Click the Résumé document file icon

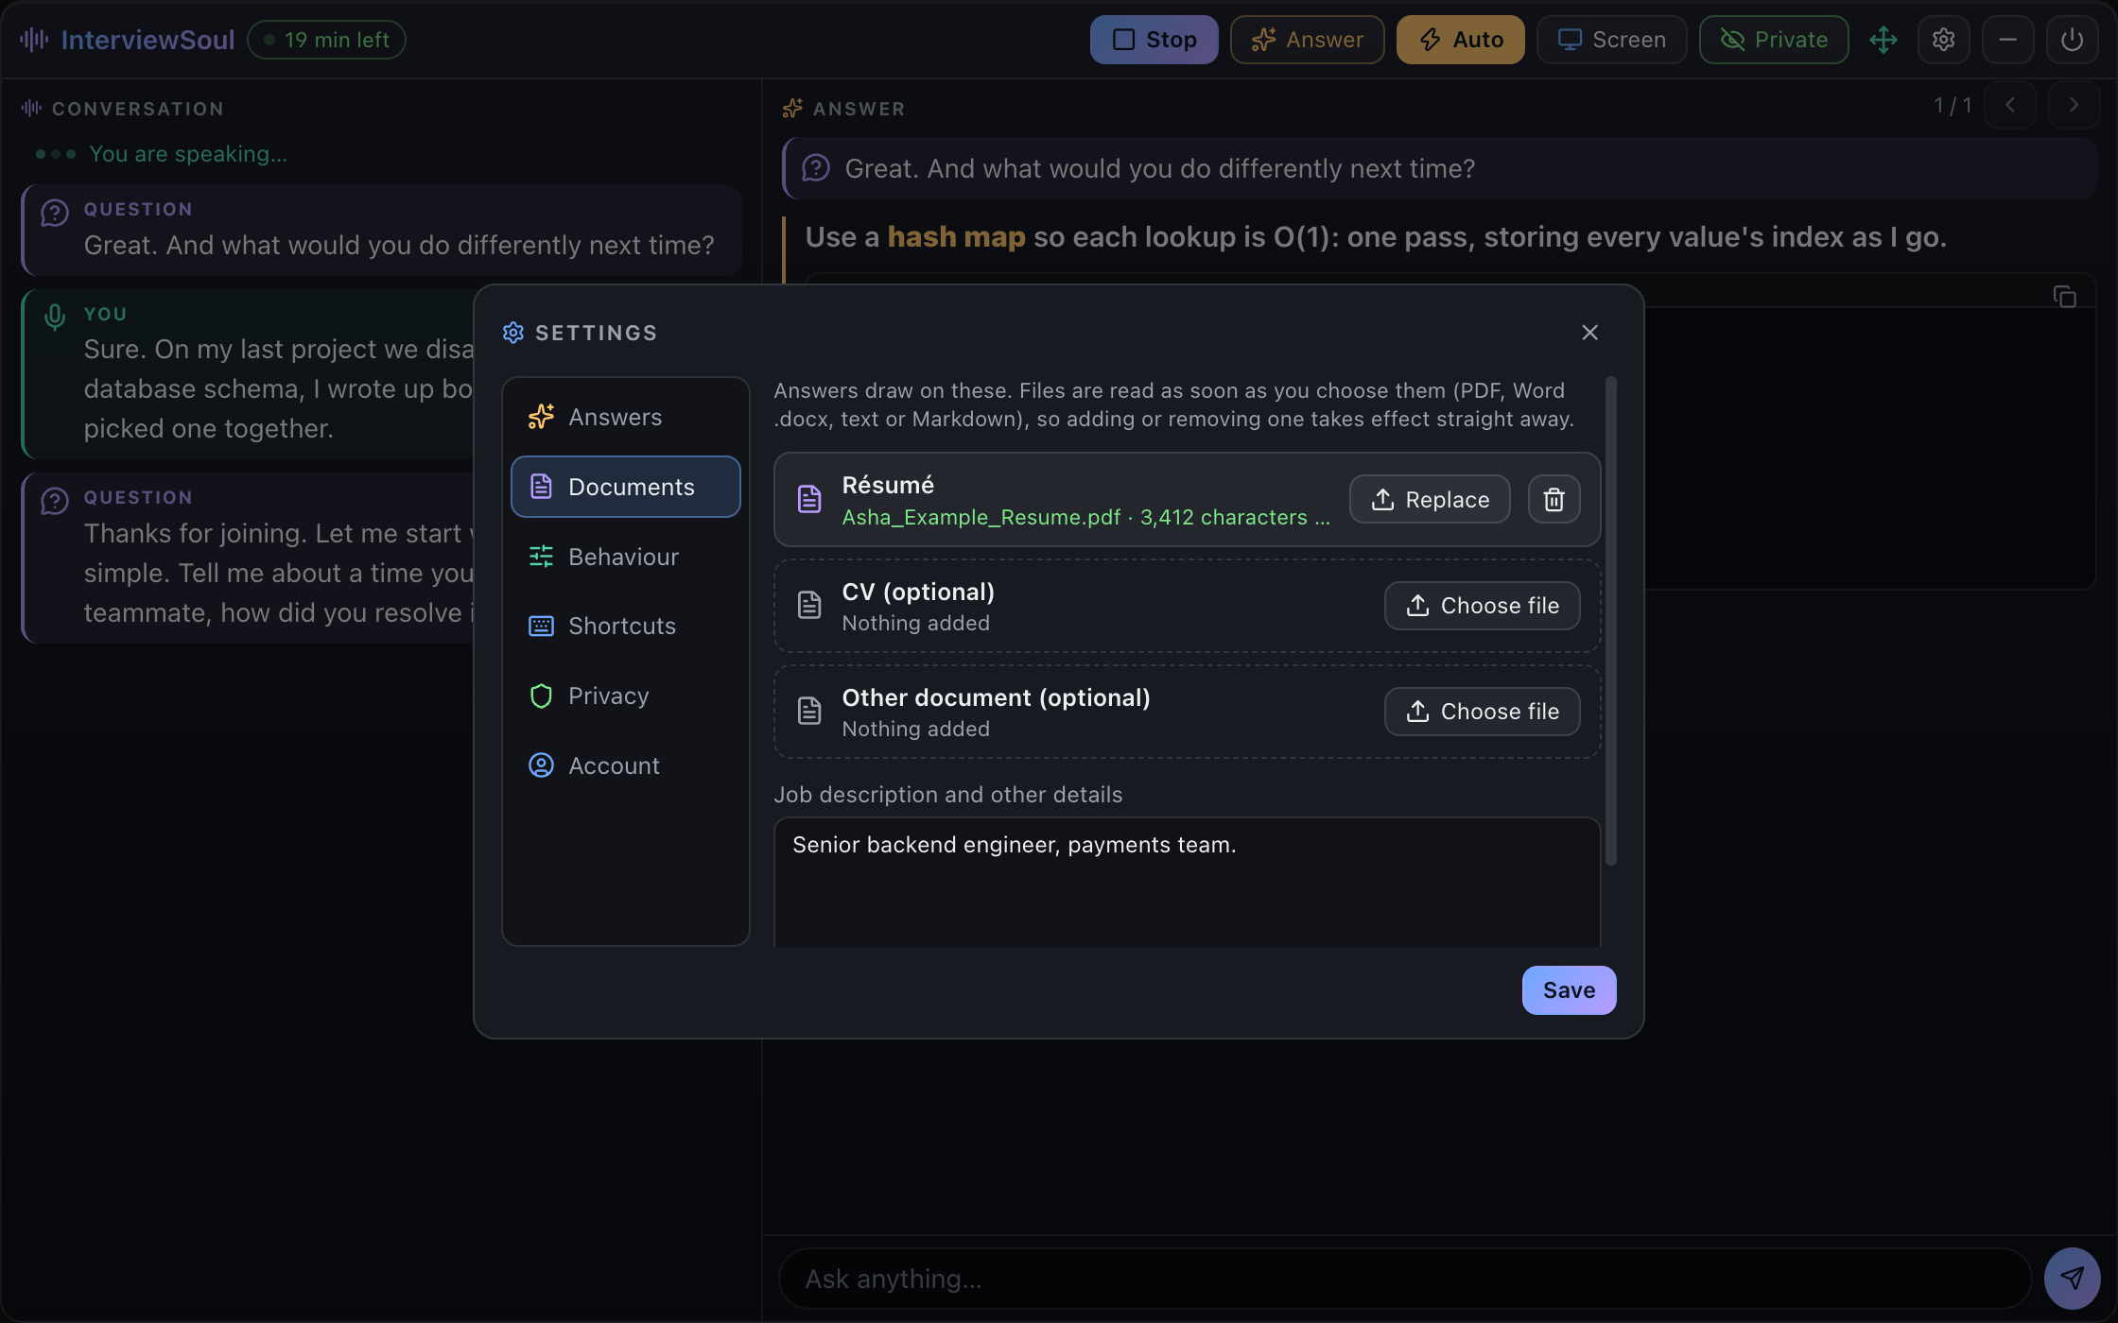(x=809, y=499)
